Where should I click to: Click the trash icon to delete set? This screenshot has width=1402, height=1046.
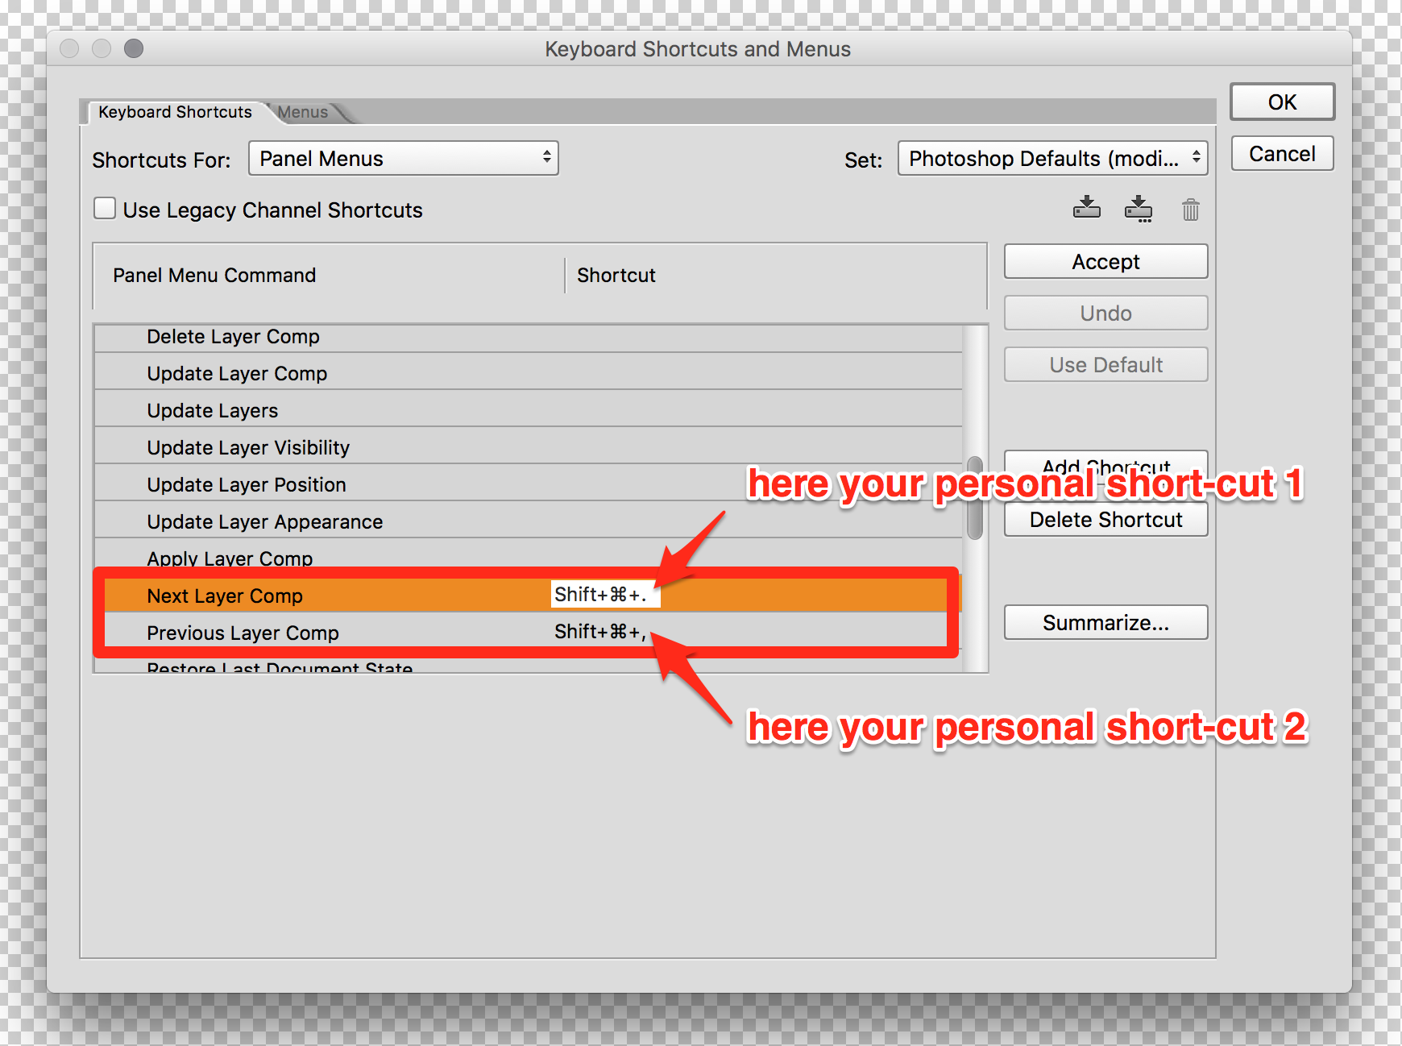pyautogui.click(x=1190, y=210)
